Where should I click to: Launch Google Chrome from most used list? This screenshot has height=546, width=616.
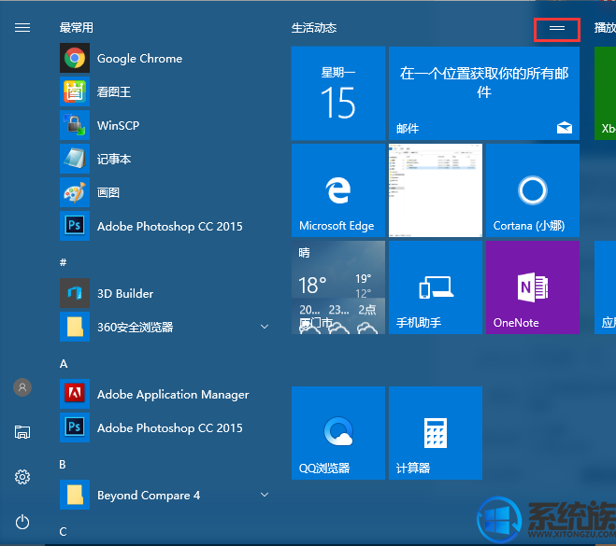(x=165, y=58)
